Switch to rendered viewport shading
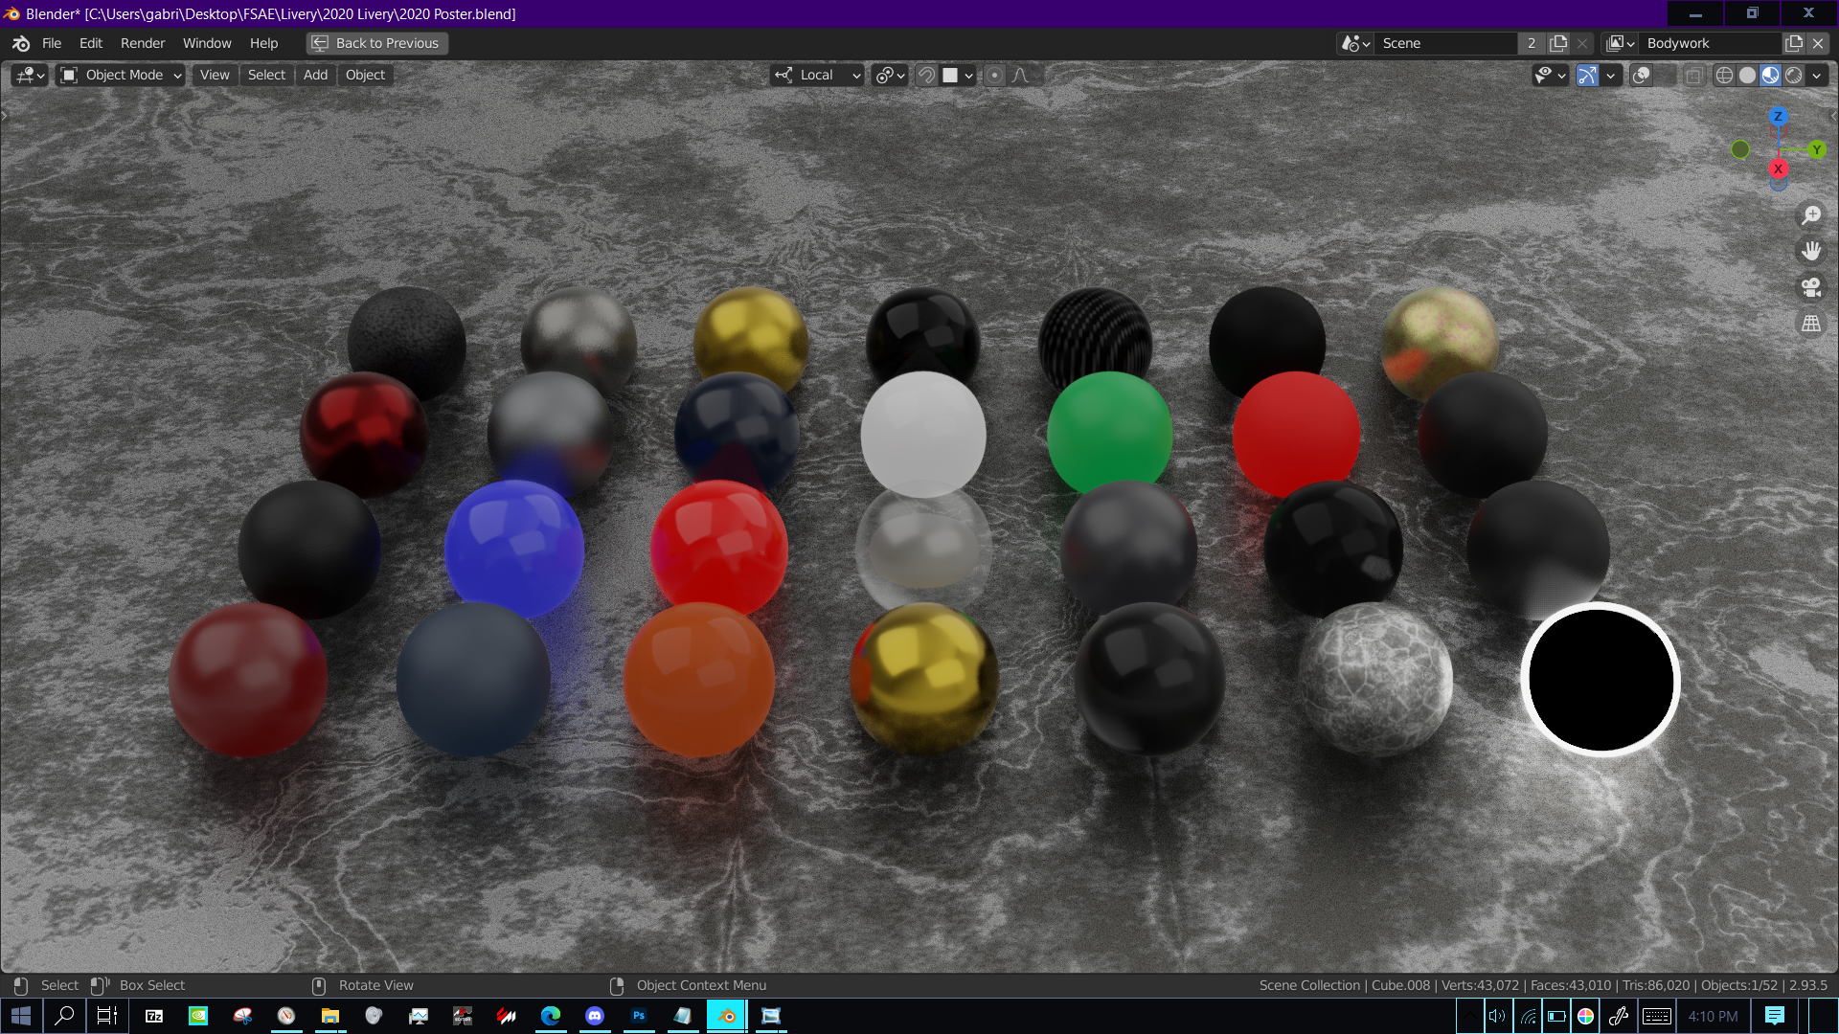The image size is (1839, 1034). pos(1793,75)
